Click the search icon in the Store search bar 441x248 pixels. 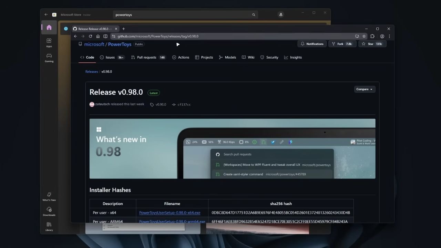point(254,15)
